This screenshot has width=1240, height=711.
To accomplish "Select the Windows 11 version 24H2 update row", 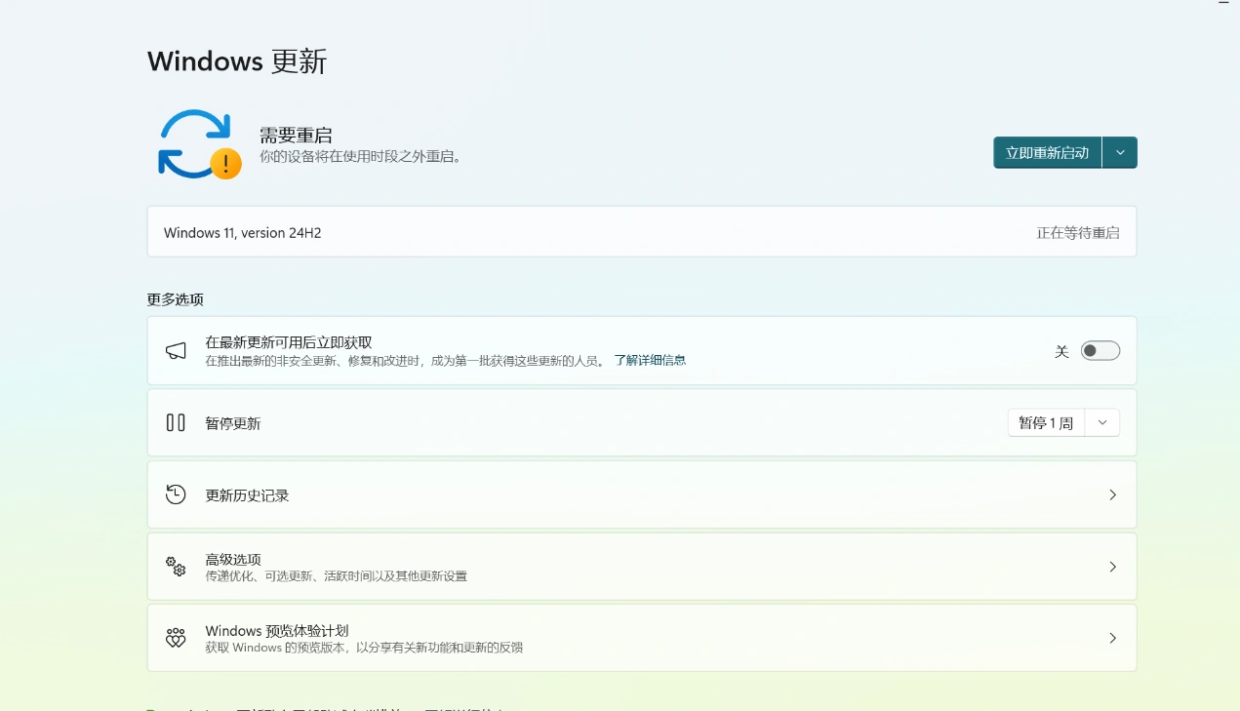I will click(x=642, y=232).
